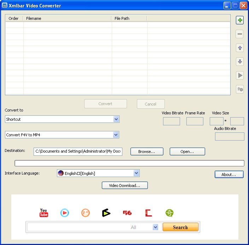Expand the All category search dropdown
Image resolution: width=249 pixels, height=245 pixels.
tap(155, 227)
